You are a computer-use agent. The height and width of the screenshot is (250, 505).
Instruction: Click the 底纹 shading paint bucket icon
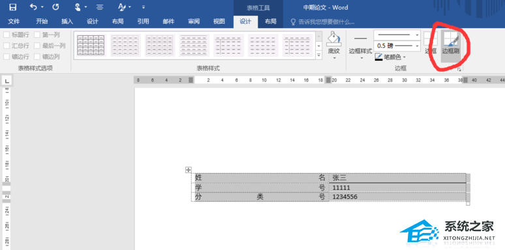point(333,39)
